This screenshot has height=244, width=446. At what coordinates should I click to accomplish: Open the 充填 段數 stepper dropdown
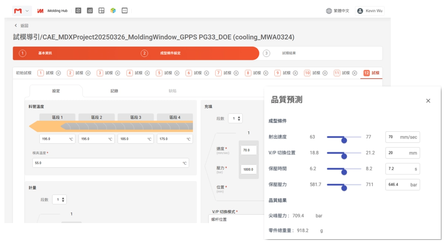pyautogui.click(x=235, y=119)
